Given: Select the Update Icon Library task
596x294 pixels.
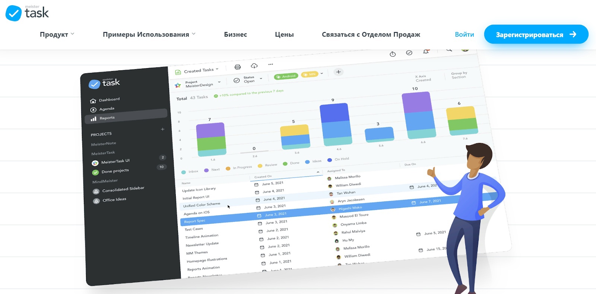Looking at the screenshot, I should [x=199, y=189].
